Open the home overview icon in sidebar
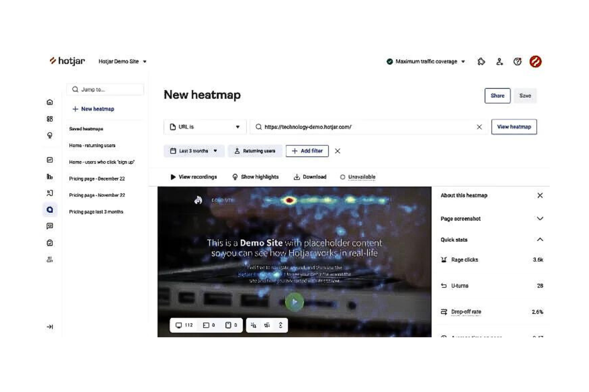The width and height of the screenshot is (589, 392). click(50, 102)
